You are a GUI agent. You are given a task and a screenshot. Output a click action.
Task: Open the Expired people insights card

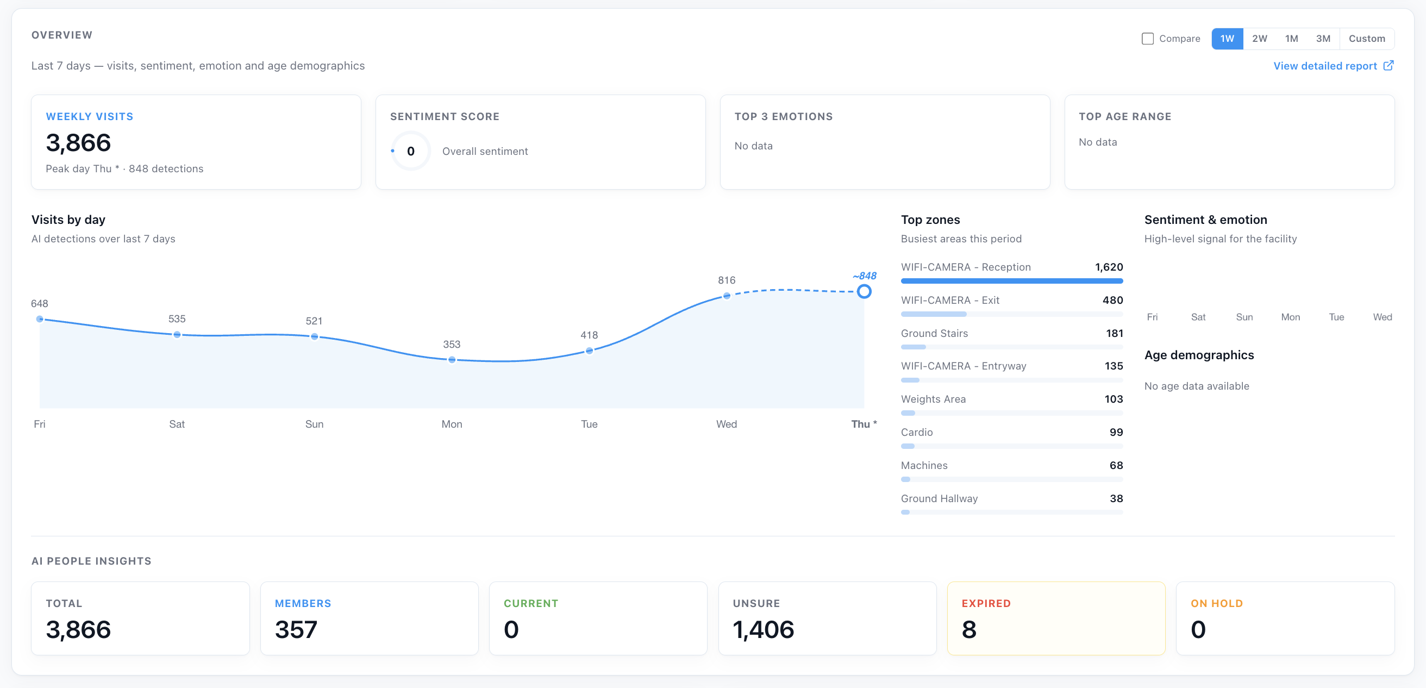[1056, 618]
